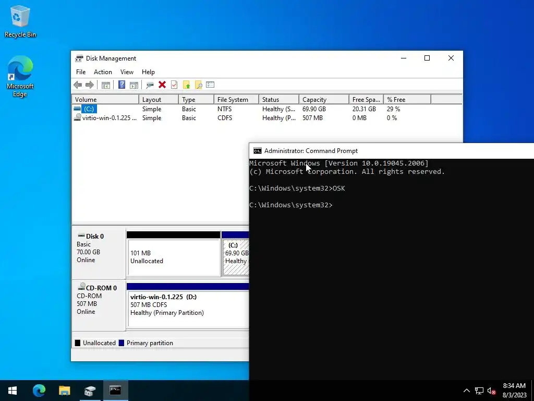Click the NTFS file system cell
Screen dimensions: 534x401
pos(224,109)
